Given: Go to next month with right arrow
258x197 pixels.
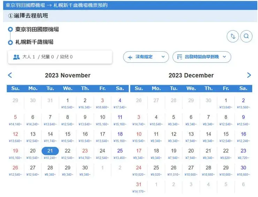Looking at the screenshot, I should pos(249,75).
